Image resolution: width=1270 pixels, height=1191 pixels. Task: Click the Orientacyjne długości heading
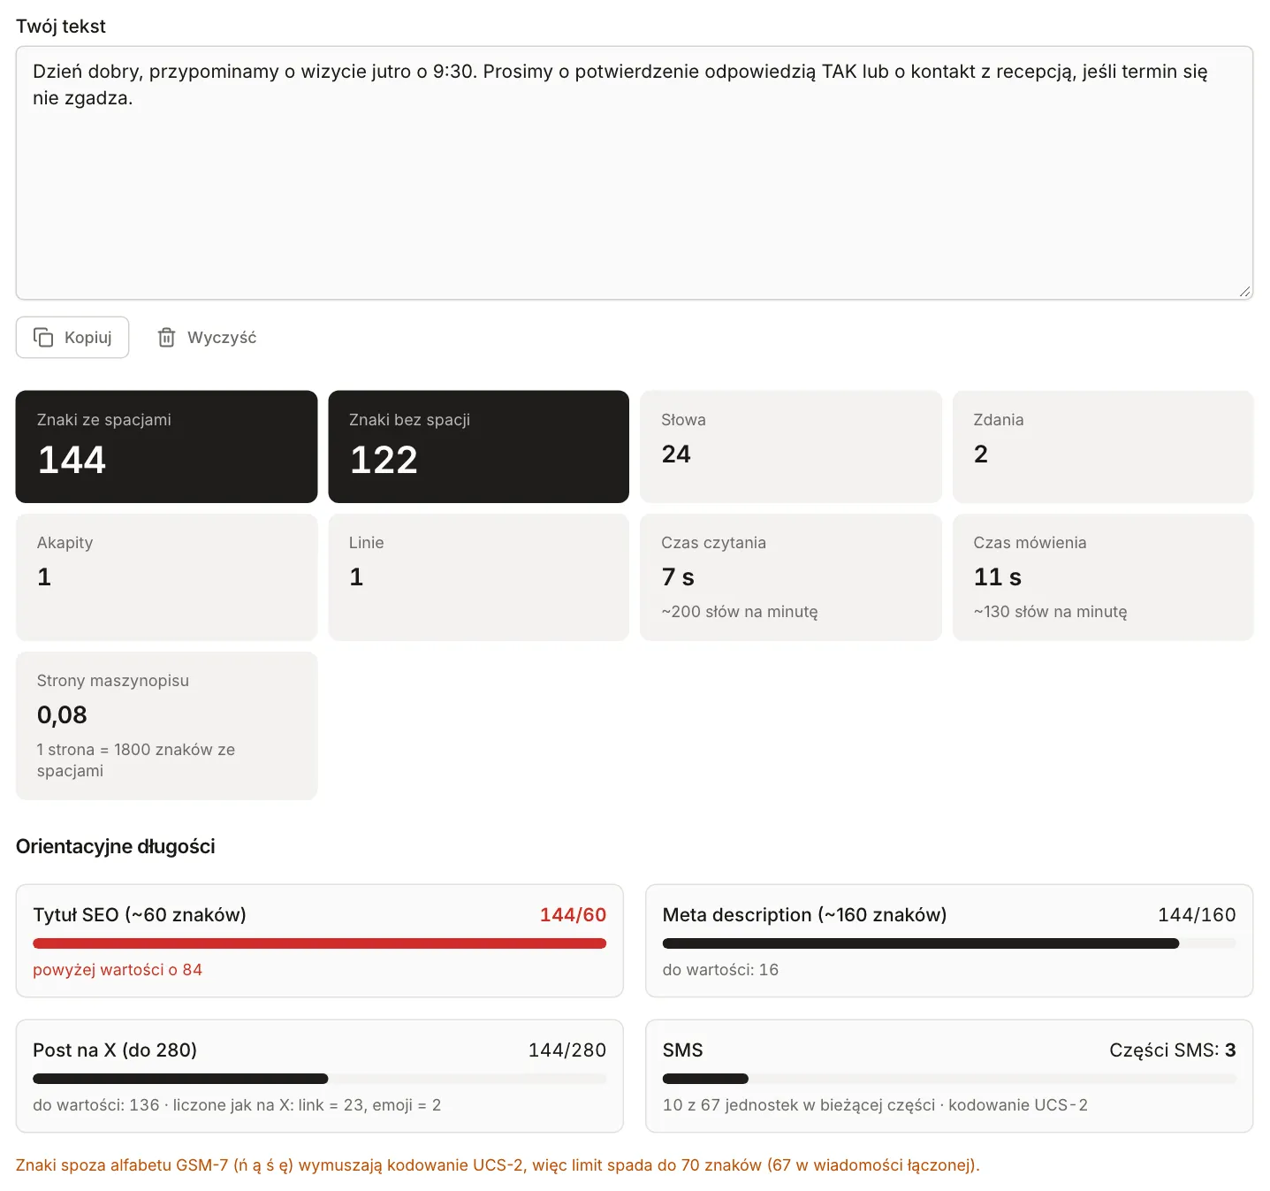(x=116, y=846)
